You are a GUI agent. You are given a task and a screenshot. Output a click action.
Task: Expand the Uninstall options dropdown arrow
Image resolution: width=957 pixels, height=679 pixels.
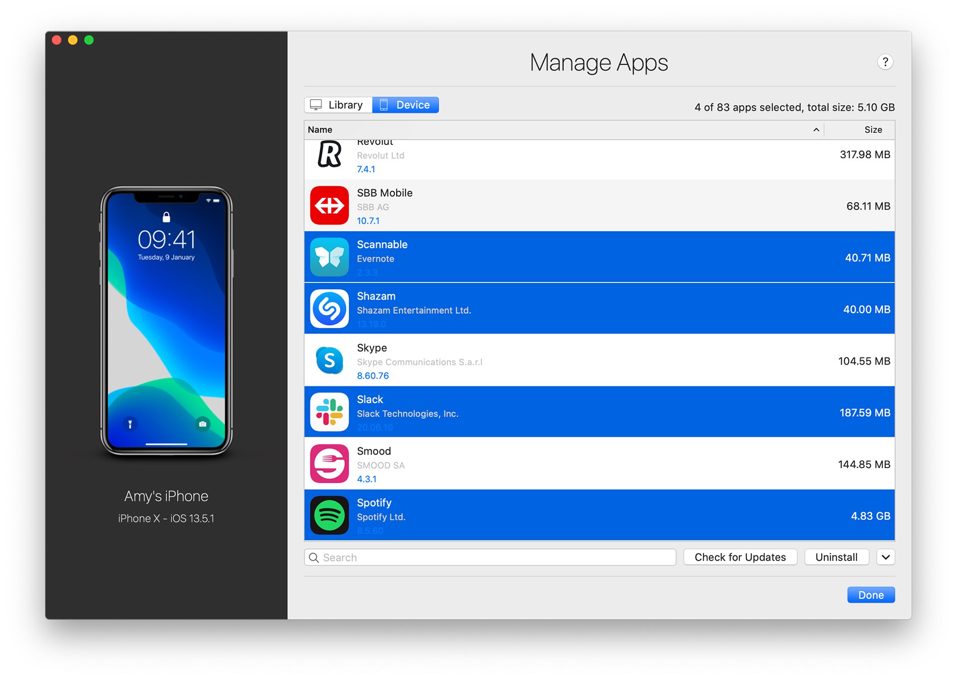[x=885, y=557]
